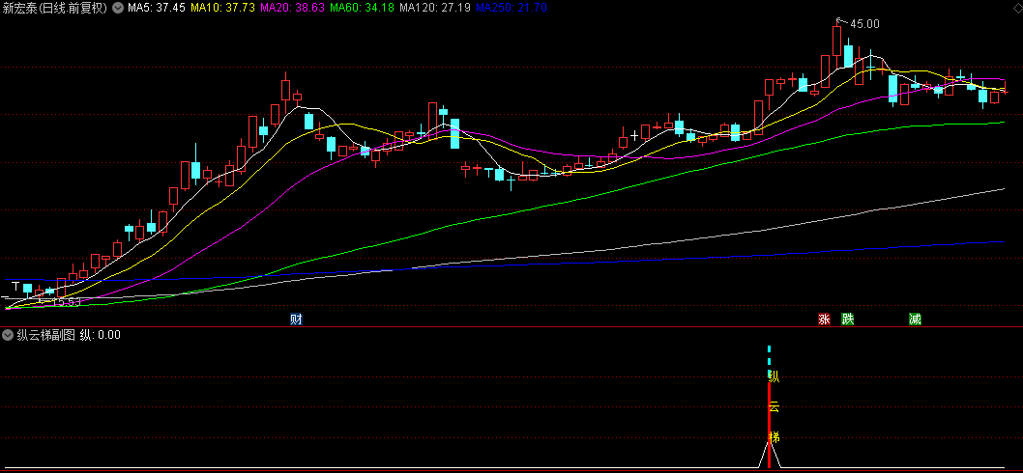Screen dimensions: 1023x473
Task: Select the MA5: 37.45 label
Action: pyautogui.click(x=156, y=8)
